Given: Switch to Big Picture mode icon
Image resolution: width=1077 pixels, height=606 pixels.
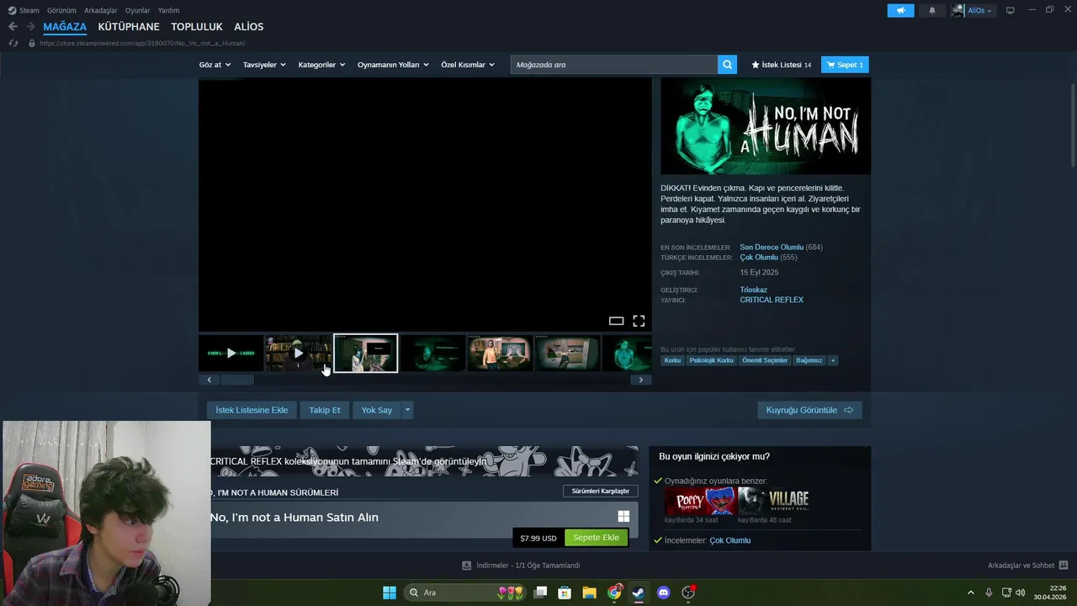Looking at the screenshot, I should [1010, 11].
